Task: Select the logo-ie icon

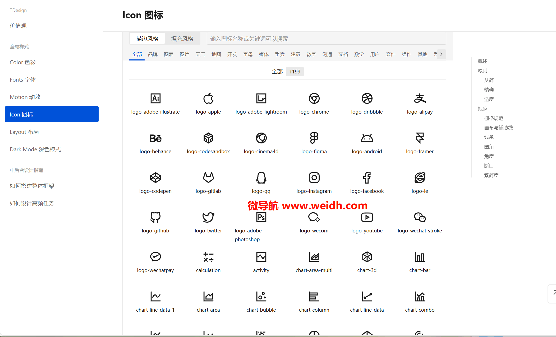Action: 420,178
